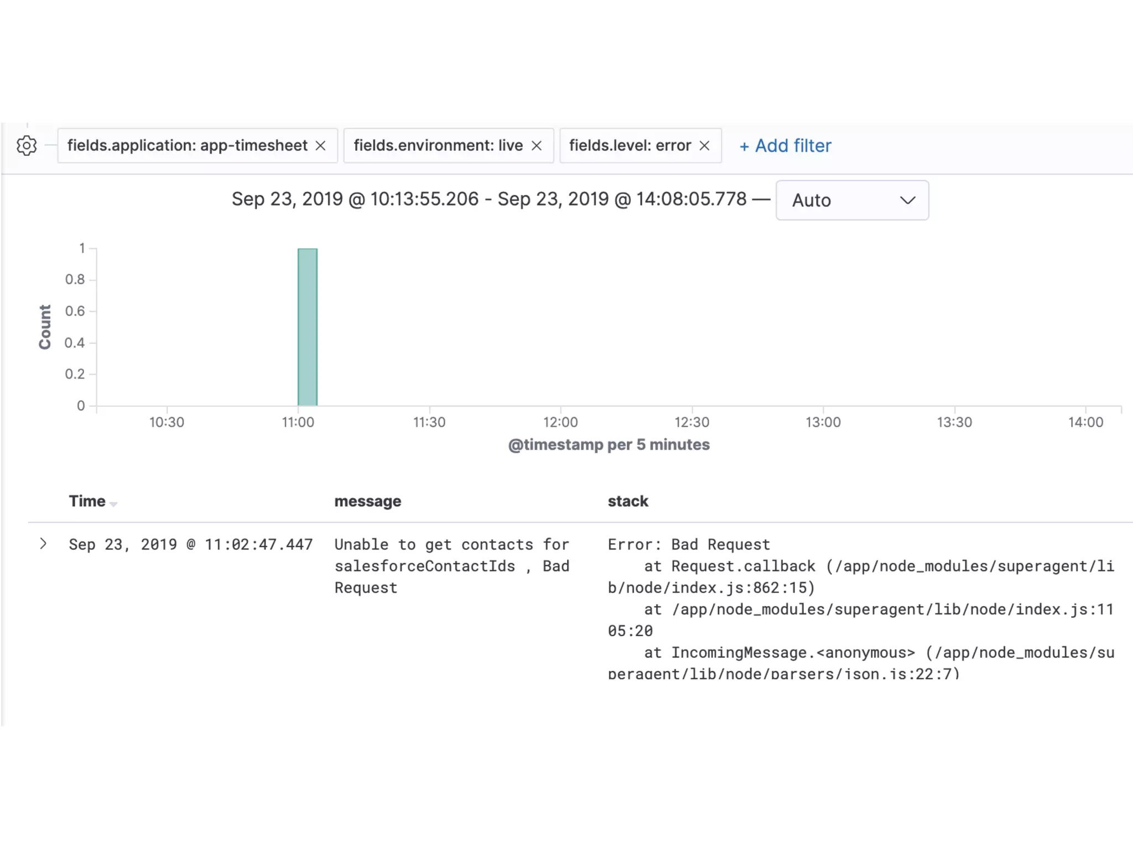Click the fields.level: error filter pill
The height and width of the screenshot is (849, 1133).
point(630,145)
